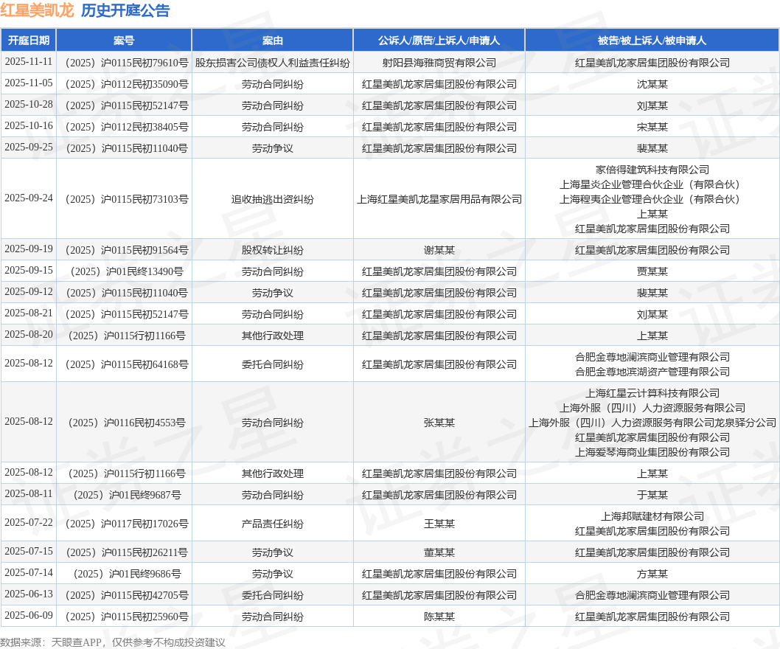
Task: Click defendant 沈某某
Action: point(652,84)
